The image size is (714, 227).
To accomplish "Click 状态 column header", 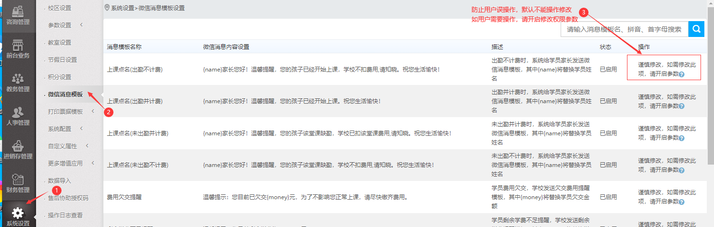I will (605, 47).
